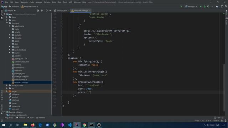Hide the Project panel with minus icon
228x128 pixels.
[x=50, y=11]
